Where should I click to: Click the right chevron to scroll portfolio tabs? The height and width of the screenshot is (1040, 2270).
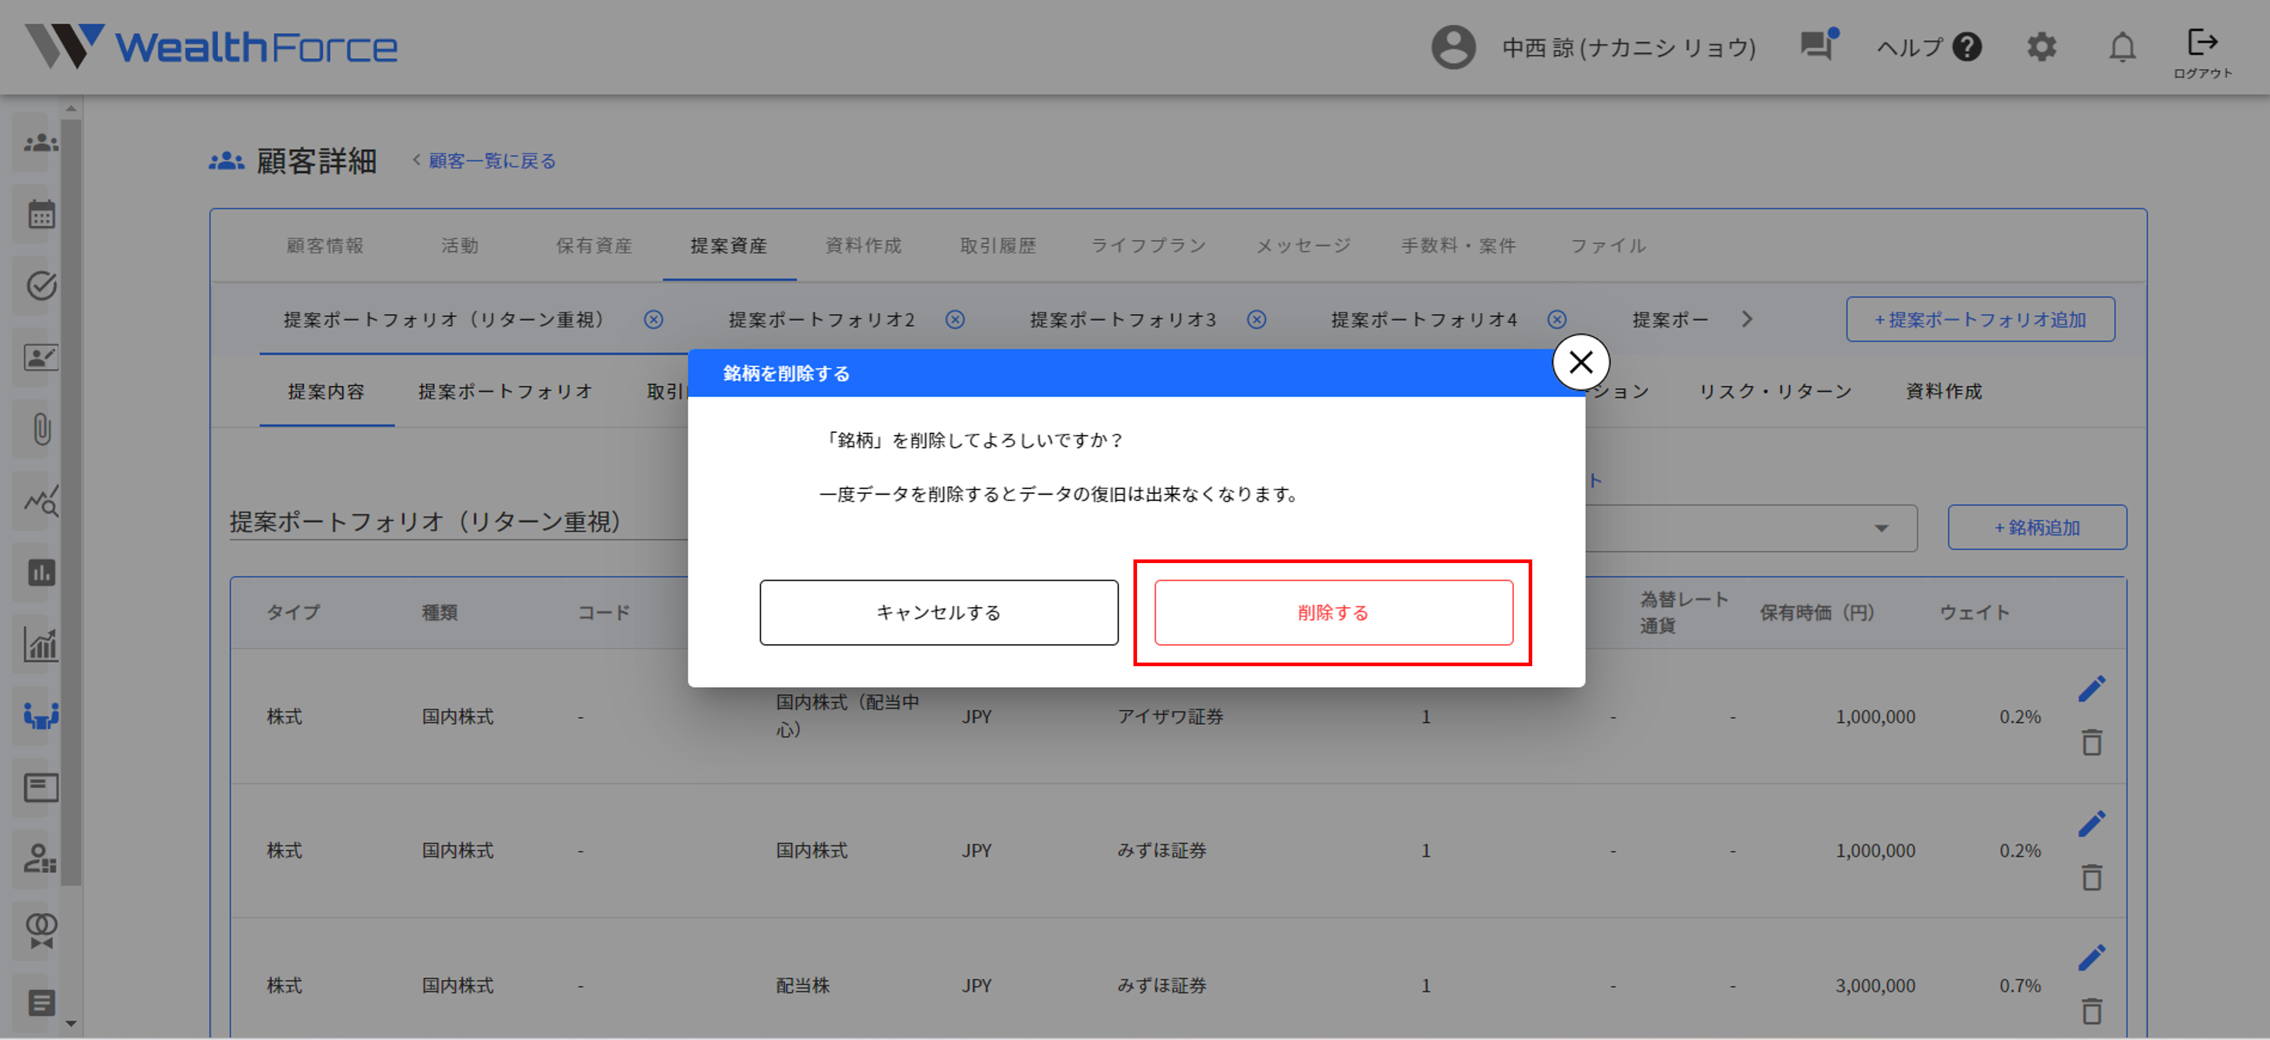click(x=1747, y=320)
